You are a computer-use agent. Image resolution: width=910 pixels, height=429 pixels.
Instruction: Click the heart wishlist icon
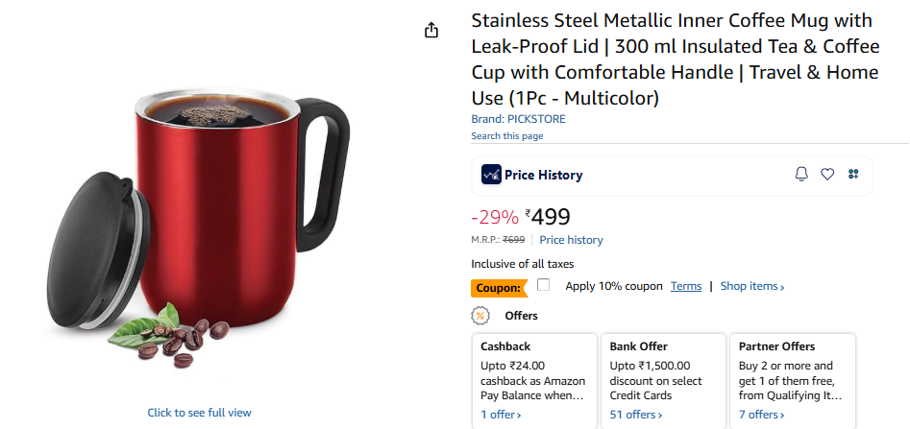pos(827,174)
